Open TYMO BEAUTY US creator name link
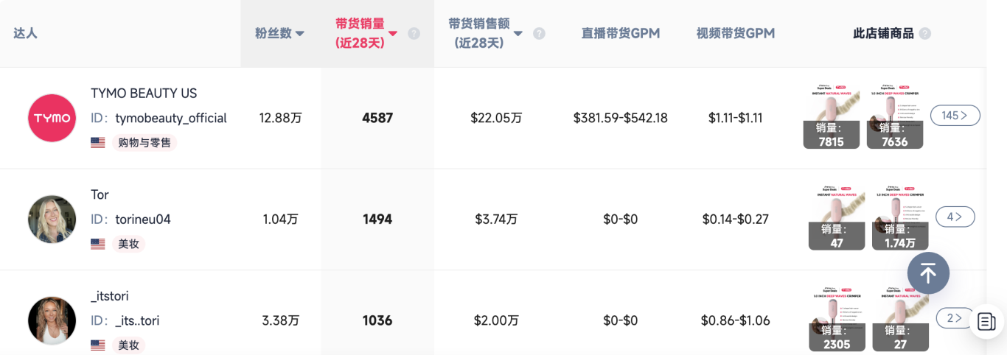Image resolution: width=1007 pixels, height=355 pixels. point(144,94)
